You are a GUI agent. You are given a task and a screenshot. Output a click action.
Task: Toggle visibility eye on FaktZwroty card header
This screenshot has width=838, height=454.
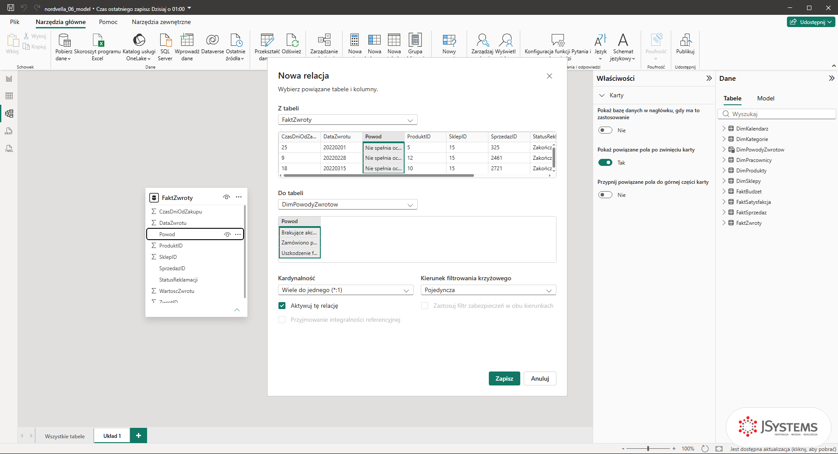click(x=227, y=197)
